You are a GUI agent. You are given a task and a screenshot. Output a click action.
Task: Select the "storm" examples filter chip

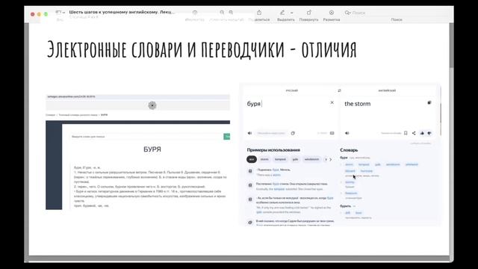point(264,159)
